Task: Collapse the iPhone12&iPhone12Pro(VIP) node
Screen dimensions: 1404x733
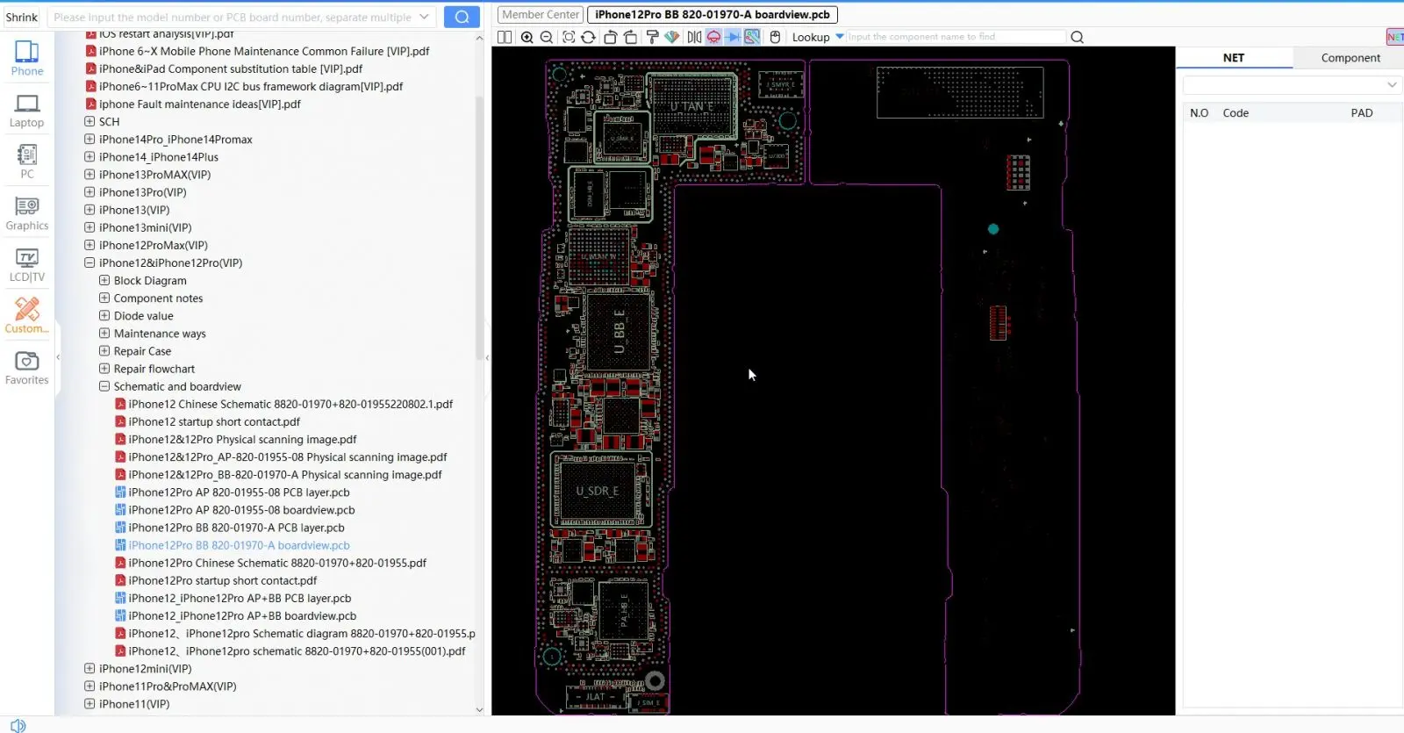Action: pyautogui.click(x=90, y=262)
